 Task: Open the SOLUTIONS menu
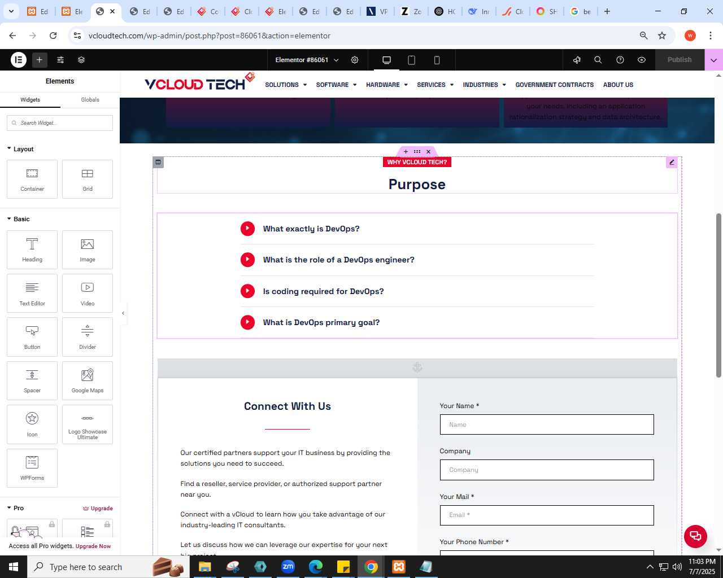pos(286,85)
